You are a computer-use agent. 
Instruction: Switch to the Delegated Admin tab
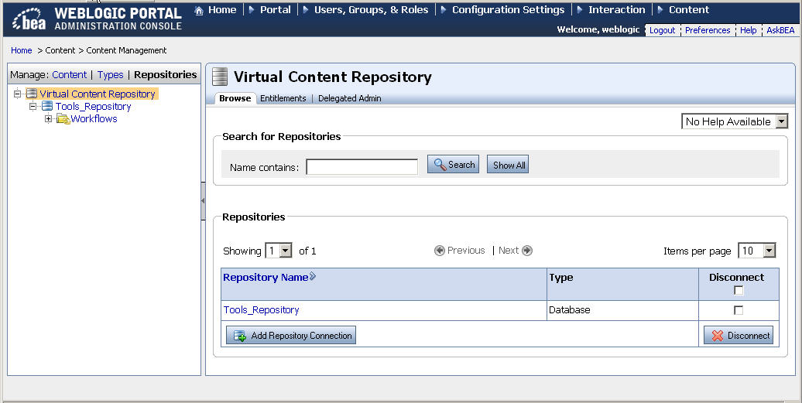click(x=349, y=98)
